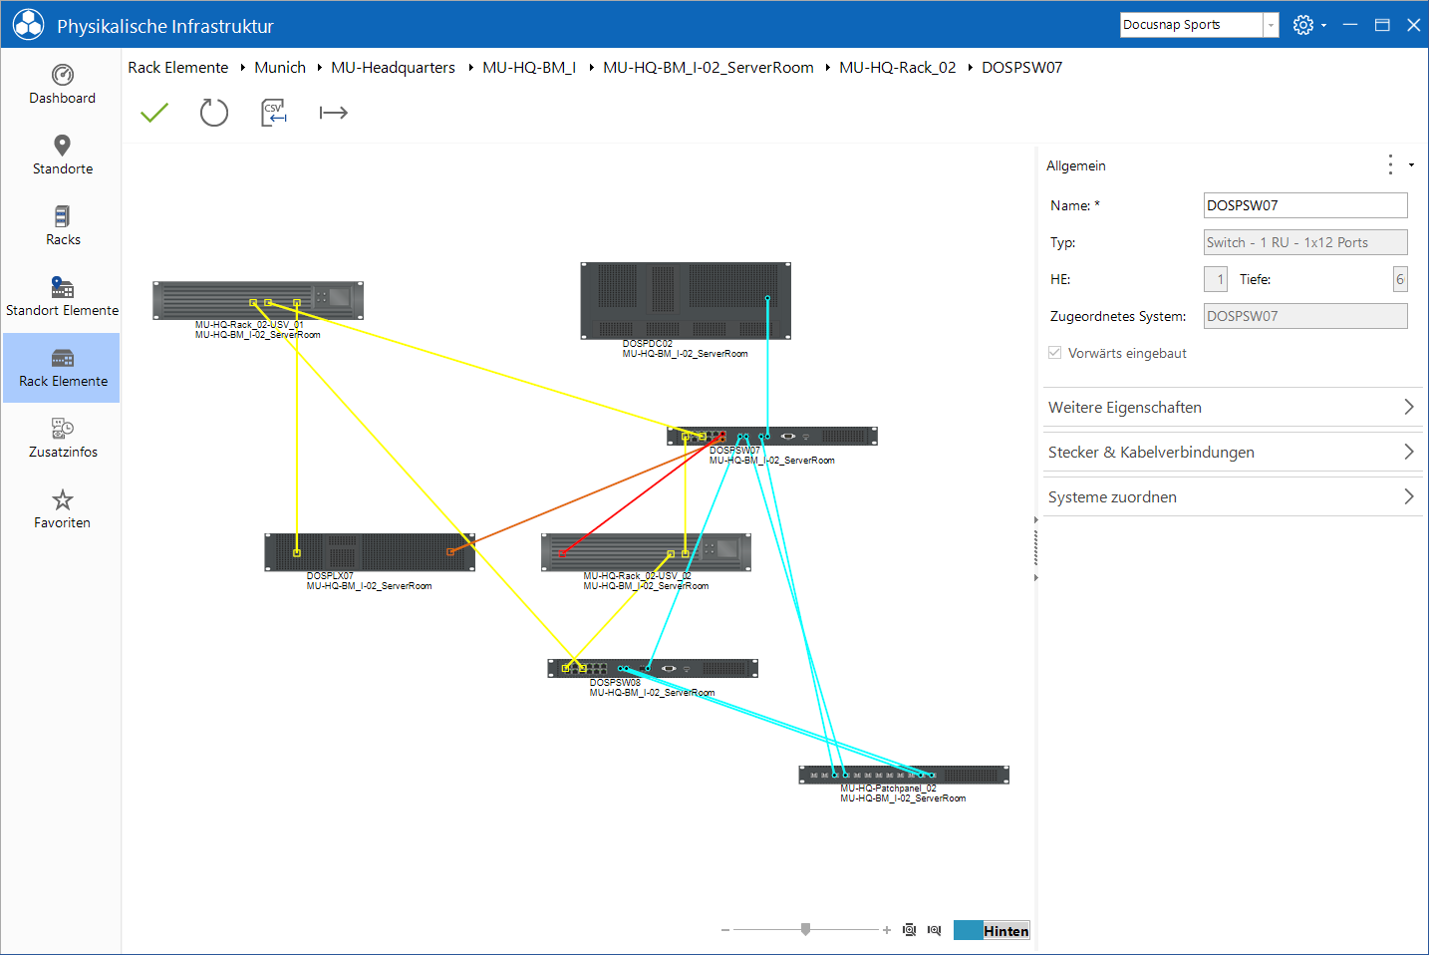
Task: Click the CSV import icon
Action: click(x=274, y=113)
